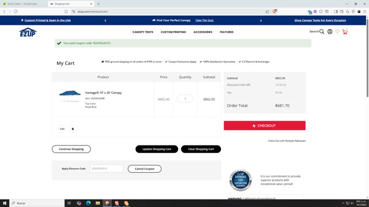Open Check Out with Multiple Addresses link

point(287,141)
